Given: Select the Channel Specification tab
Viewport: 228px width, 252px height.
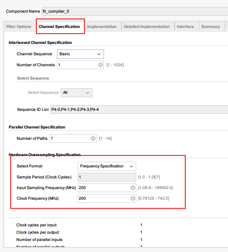Looking at the screenshot, I should [x=59, y=27].
